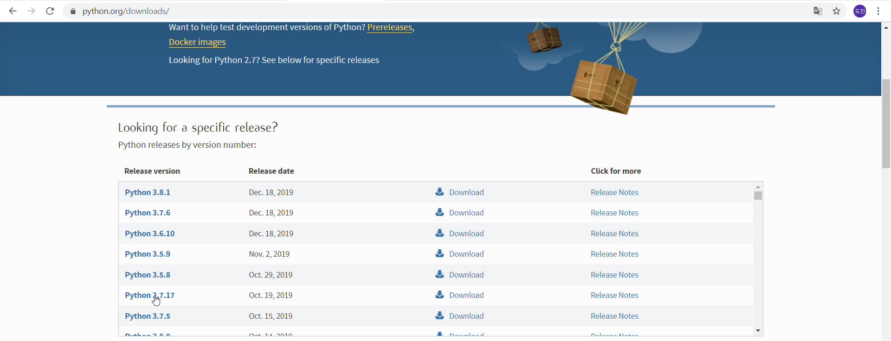Open the Python 3.7.5 release

tap(148, 316)
